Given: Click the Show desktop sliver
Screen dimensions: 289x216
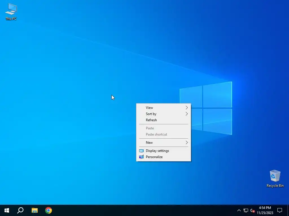Looking at the screenshot, I should tap(288, 210).
